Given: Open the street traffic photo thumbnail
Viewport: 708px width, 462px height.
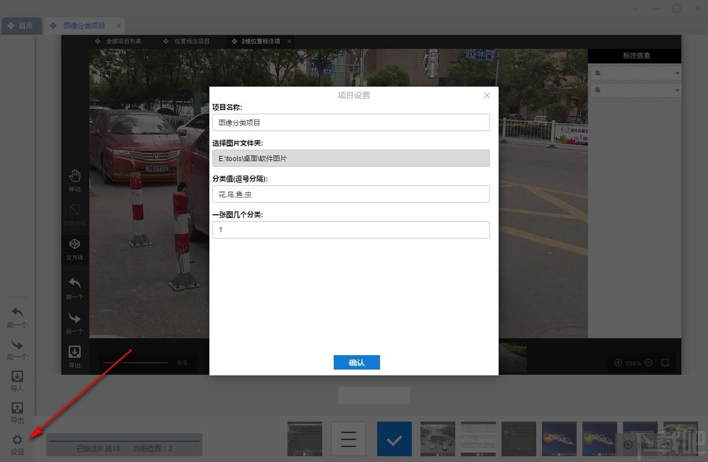Looking at the screenshot, I should (x=438, y=439).
